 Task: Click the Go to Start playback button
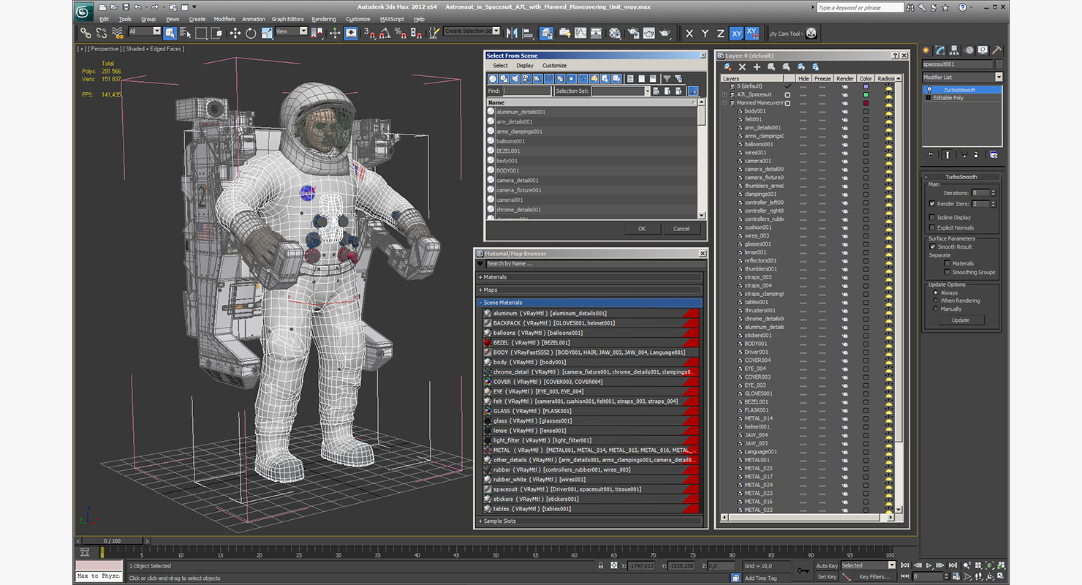coord(905,565)
